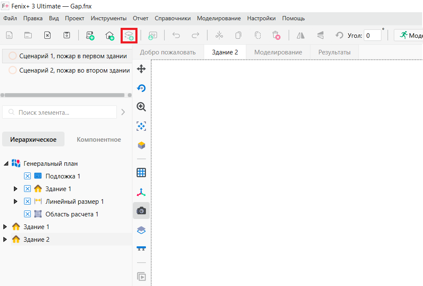
Task: Open the Справочники menu
Action: pyautogui.click(x=172, y=18)
